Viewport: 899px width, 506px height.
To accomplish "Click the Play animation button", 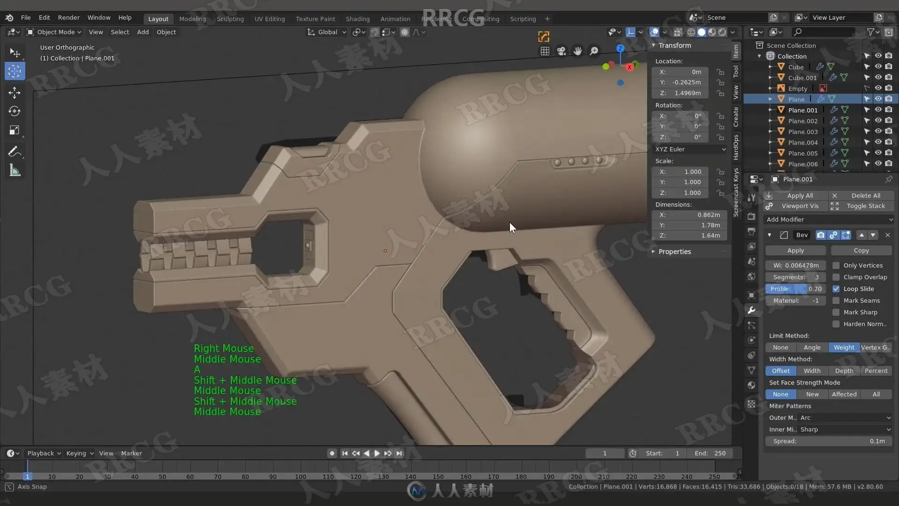I will tap(377, 453).
